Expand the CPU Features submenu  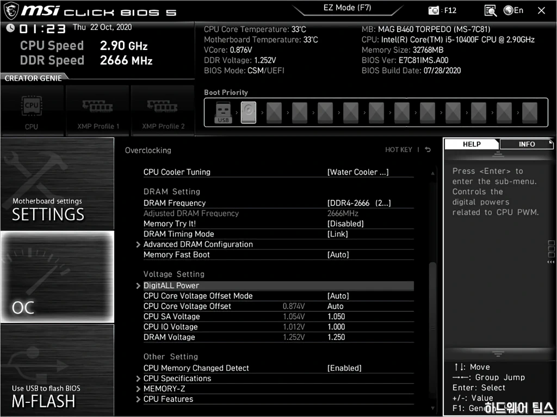(278, 399)
